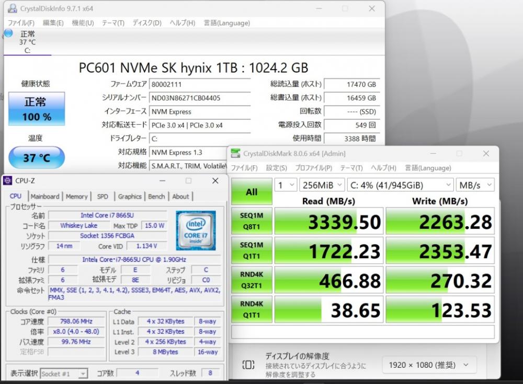Screen dimensions: 523x384
Task: Open the 256MiB test size dropdown
Action: coord(322,185)
